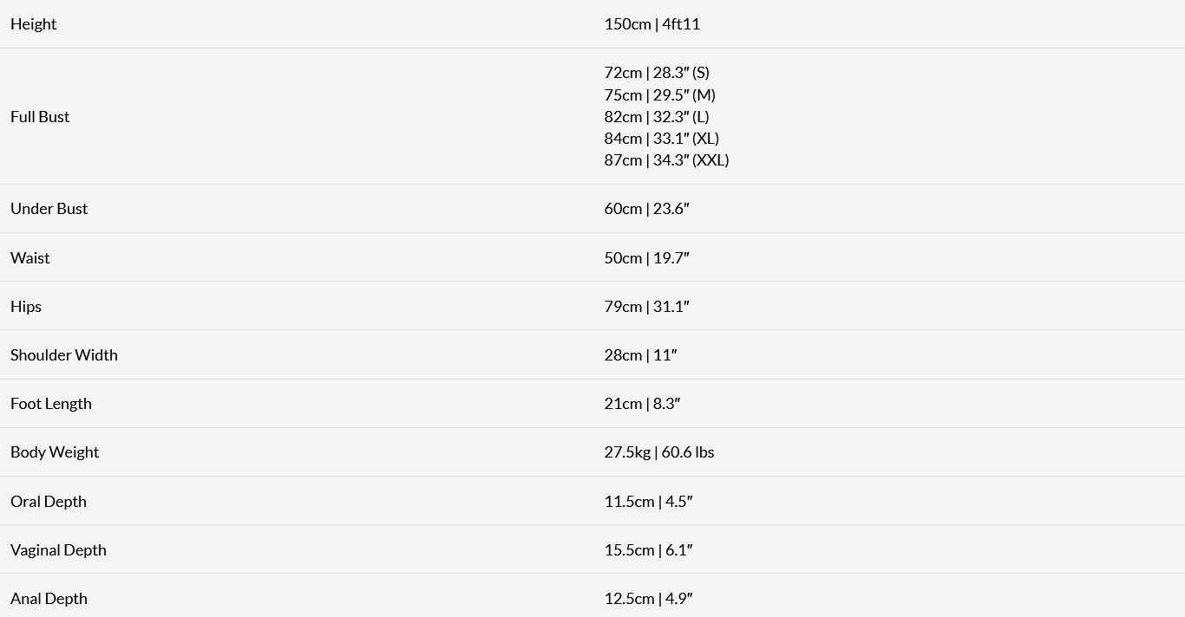The height and width of the screenshot is (617, 1185).
Task: Select the 87cm (XXL) bust measurement
Action: pos(666,160)
